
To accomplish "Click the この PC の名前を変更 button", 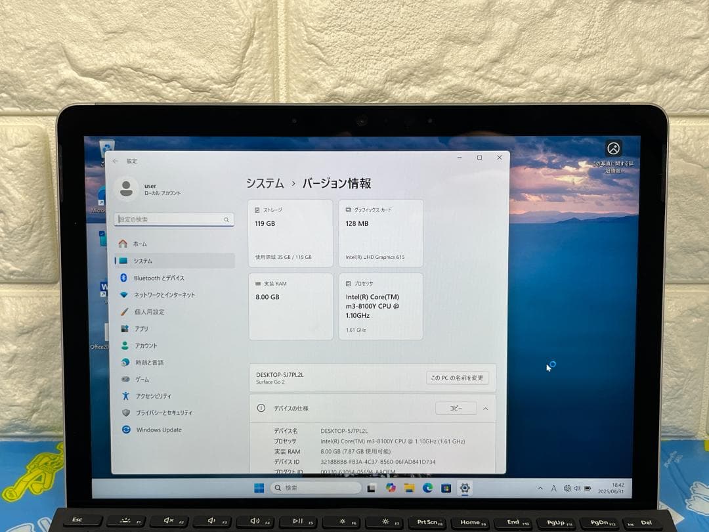I will pyautogui.click(x=458, y=378).
